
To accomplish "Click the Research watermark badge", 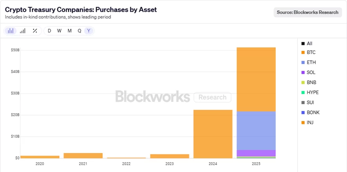I will (x=212, y=97).
